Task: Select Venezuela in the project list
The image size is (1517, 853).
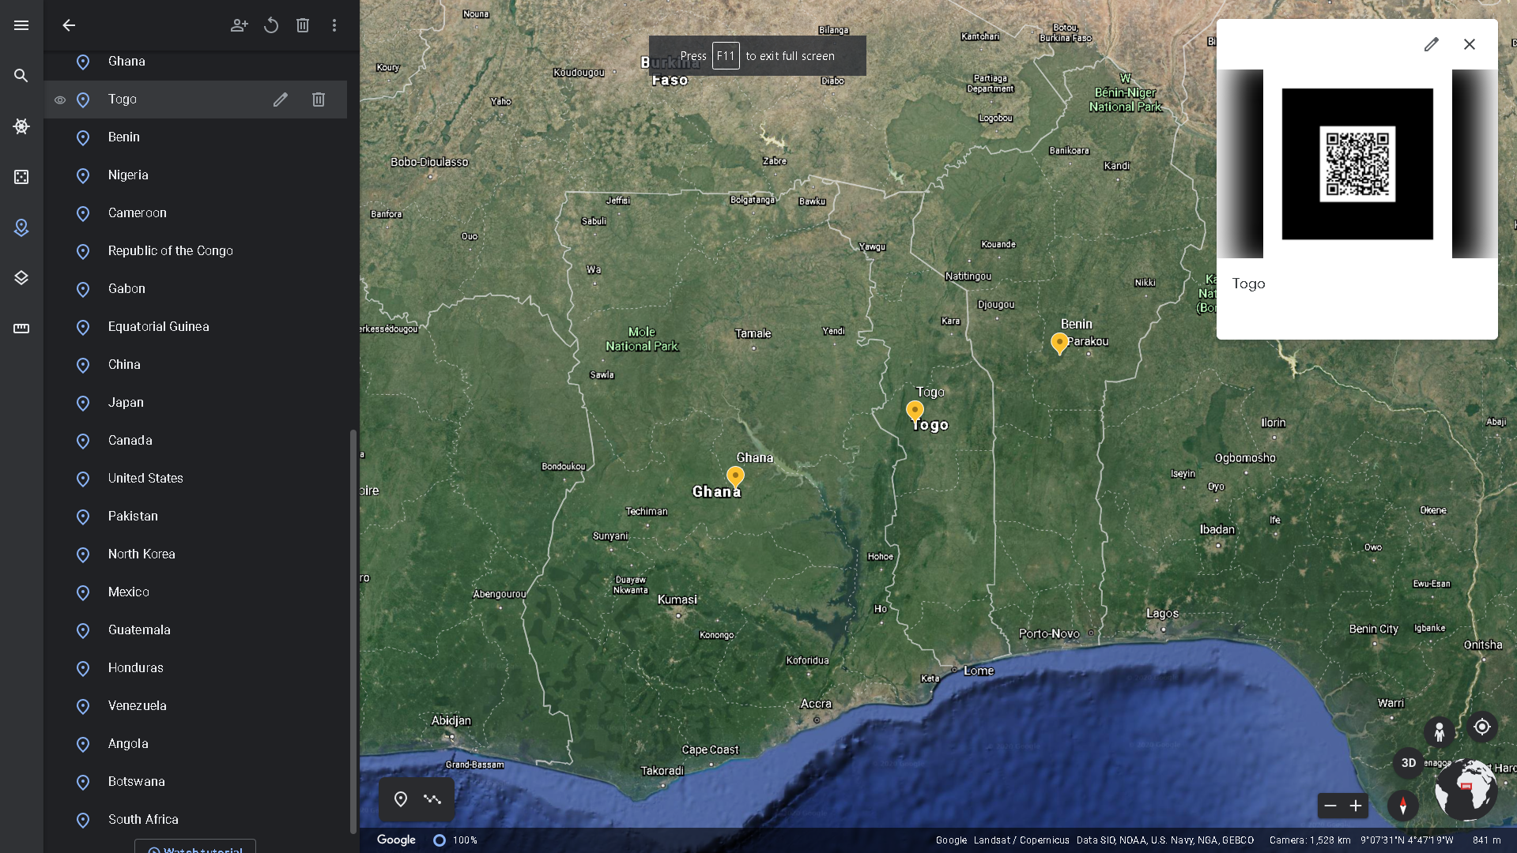Action: coord(195,706)
